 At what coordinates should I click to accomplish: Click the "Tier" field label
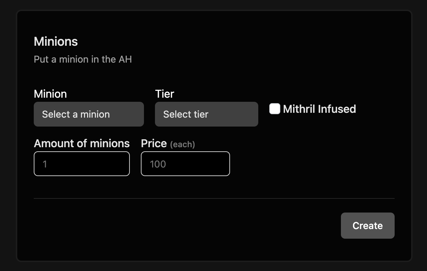165,94
